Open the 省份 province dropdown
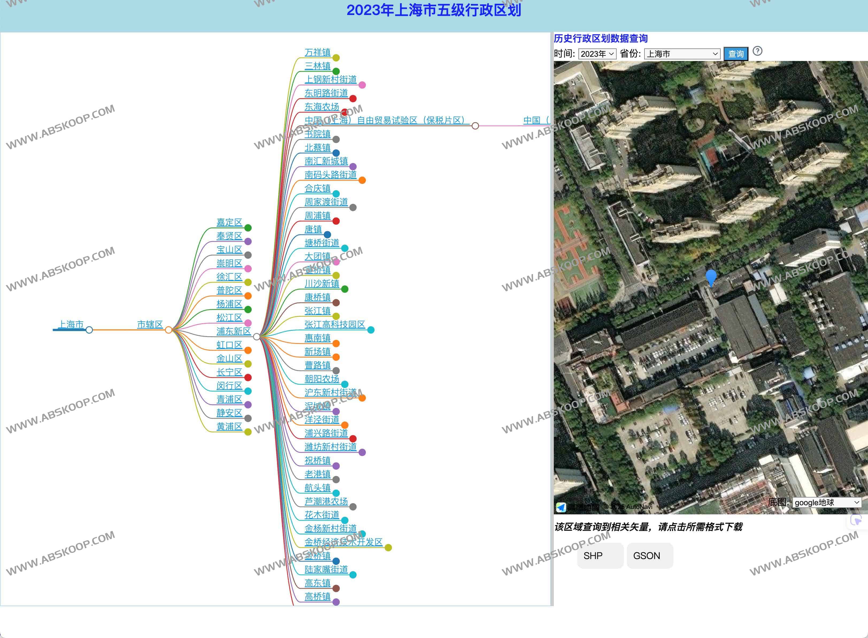This screenshot has width=868, height=638. pyautogui.click(x=682, y=54)
